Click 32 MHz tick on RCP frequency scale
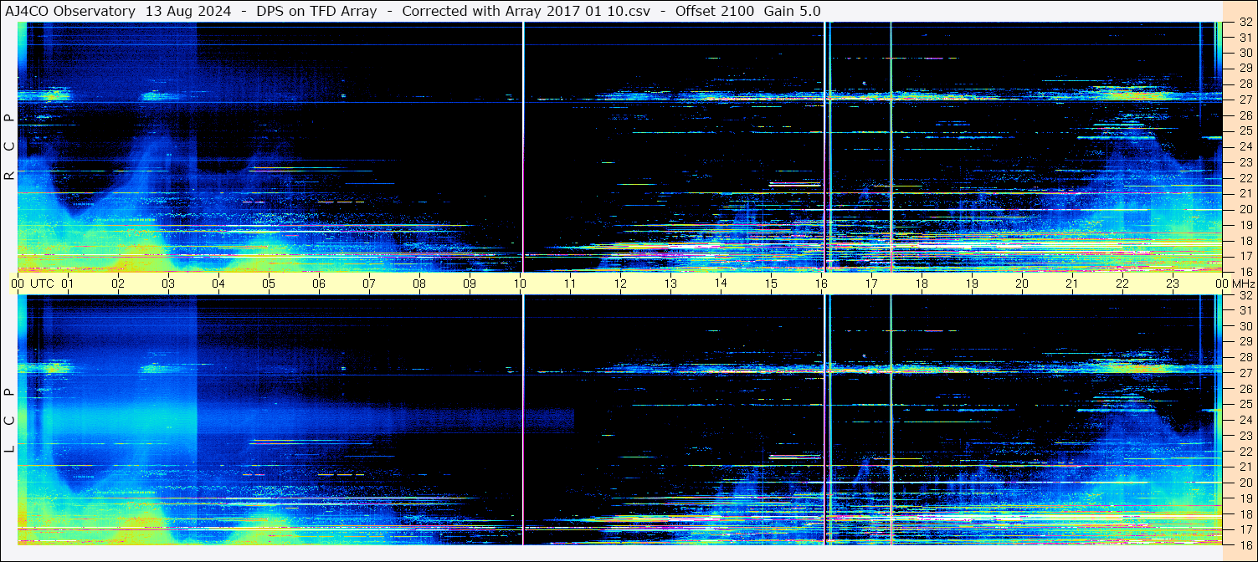Screen dimensions: 1258x562 click(x=1245, y=23)
